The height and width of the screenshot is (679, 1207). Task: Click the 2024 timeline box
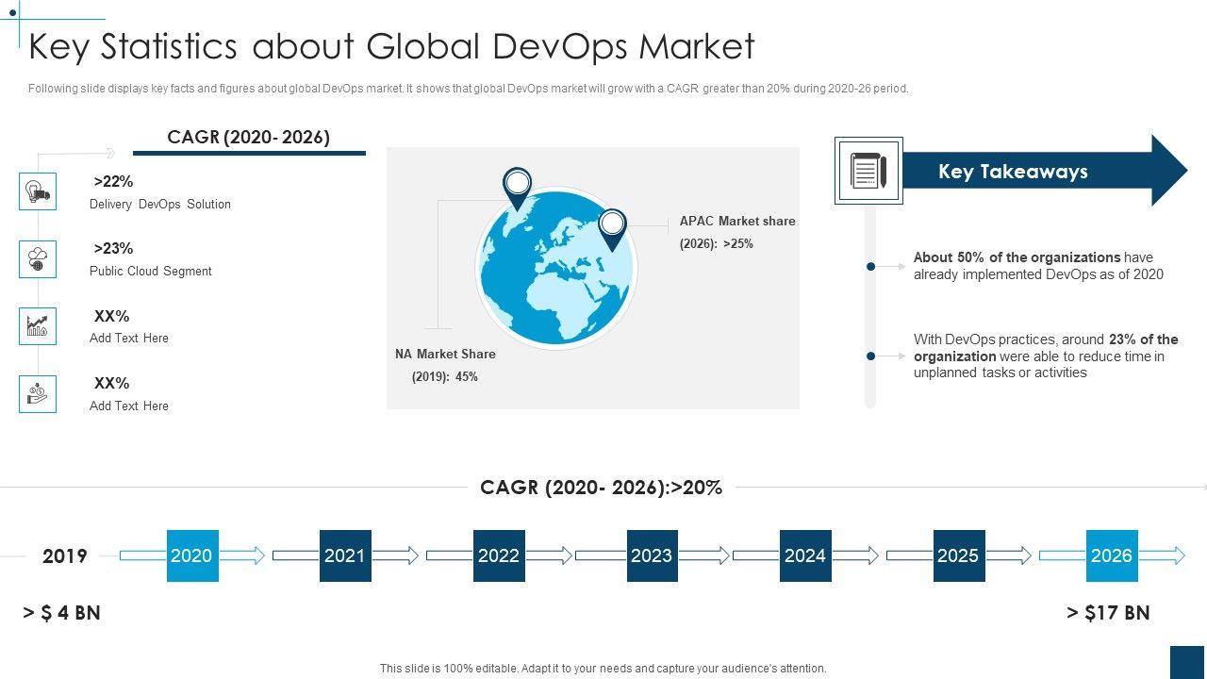[x=805, y=555]
